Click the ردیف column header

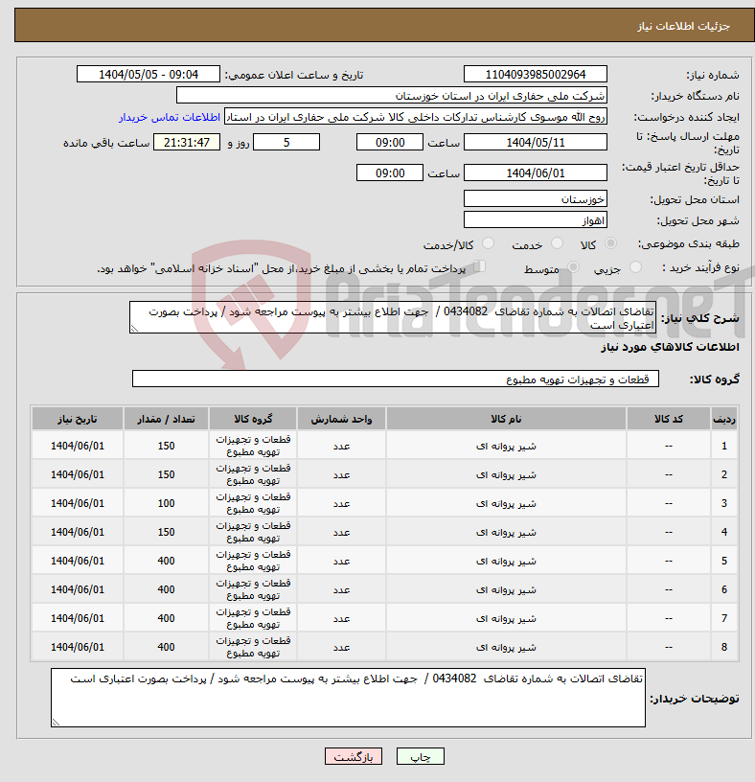(724, 419)
